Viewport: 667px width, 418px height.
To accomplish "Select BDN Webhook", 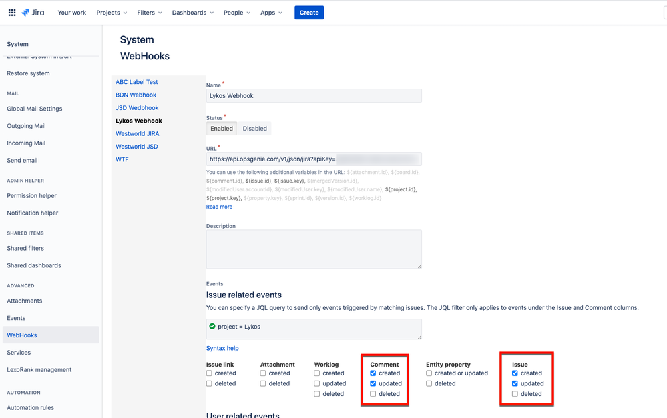I will pos(136,95).
